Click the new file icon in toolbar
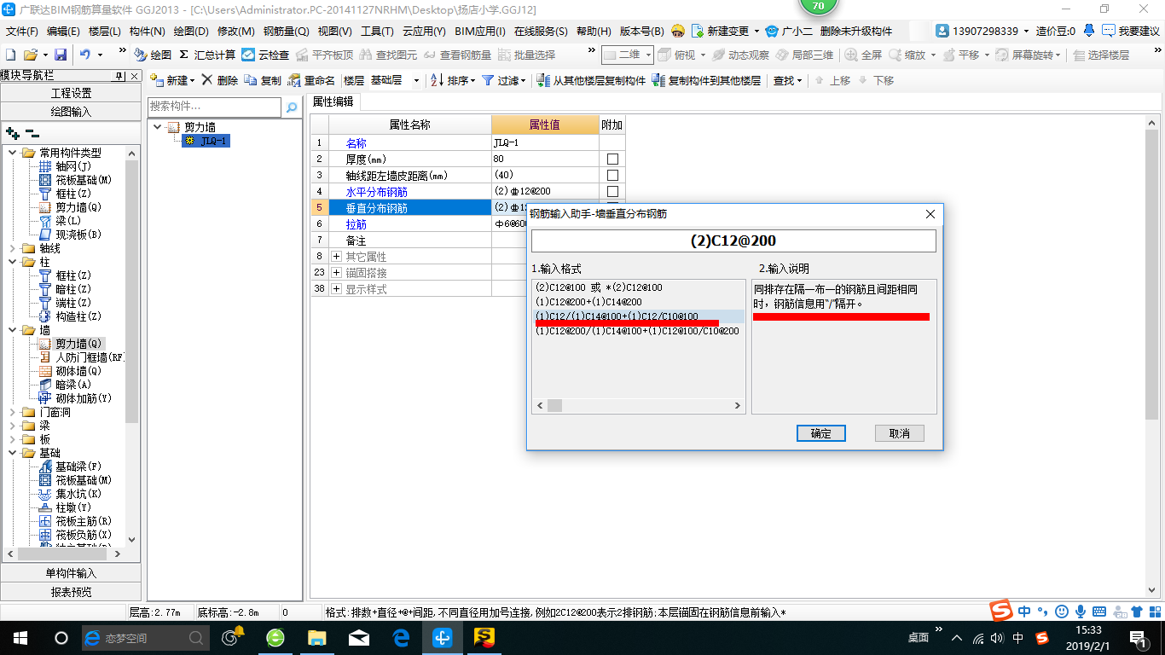The width and height of the screenshot is (1165, 655). [10, 55]
